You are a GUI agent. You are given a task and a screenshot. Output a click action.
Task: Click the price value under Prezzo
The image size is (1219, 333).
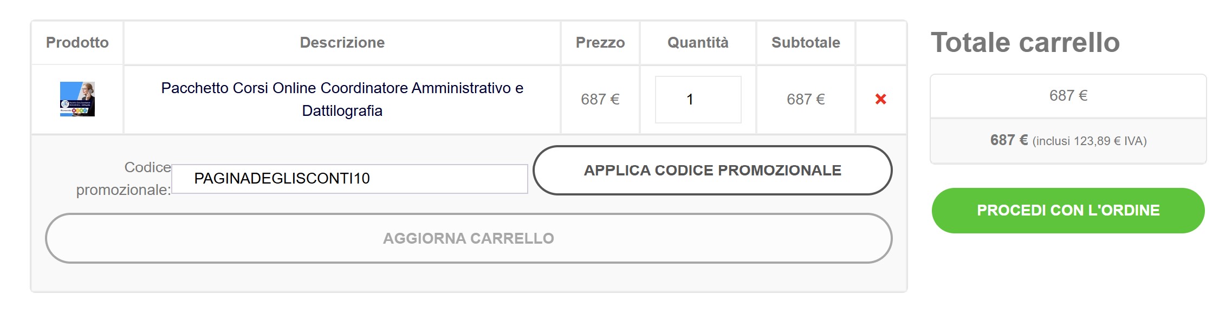click(x=600, y=100)
